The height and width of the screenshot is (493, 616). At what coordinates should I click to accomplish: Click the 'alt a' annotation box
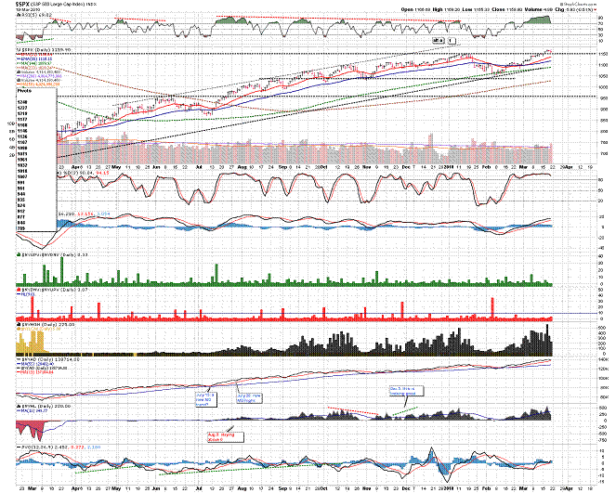[439, 41]
